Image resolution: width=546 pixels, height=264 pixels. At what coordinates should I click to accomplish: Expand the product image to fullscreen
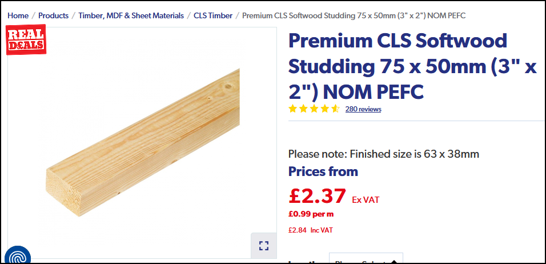tap(264, 246)
